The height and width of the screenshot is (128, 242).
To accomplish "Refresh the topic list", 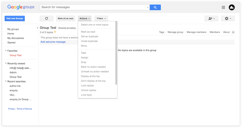I will pyautogui.click(x=46, y=19).
